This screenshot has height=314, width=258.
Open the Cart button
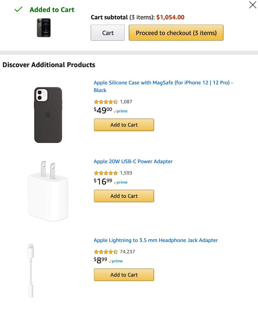[x=108, y=33]
